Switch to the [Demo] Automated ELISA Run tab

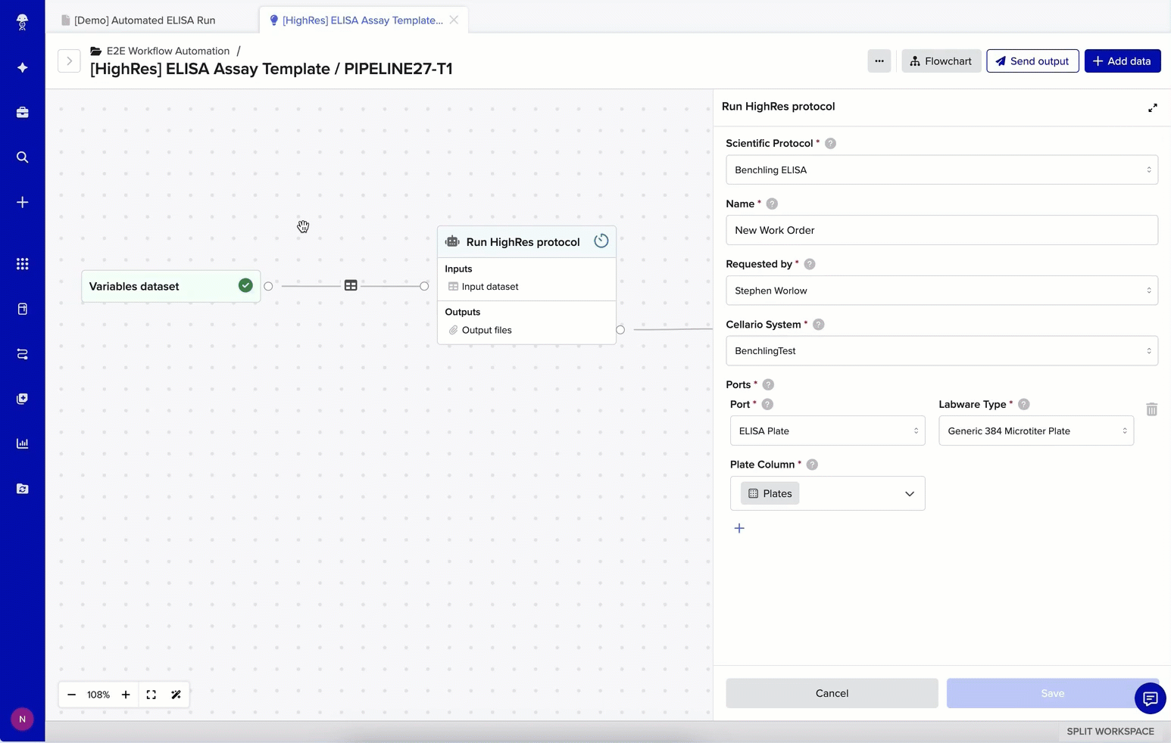(144, 20)
